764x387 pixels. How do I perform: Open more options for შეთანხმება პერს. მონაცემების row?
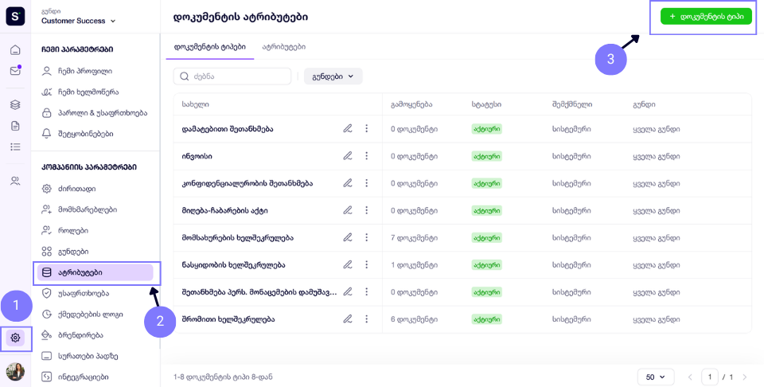click(366, 292)
